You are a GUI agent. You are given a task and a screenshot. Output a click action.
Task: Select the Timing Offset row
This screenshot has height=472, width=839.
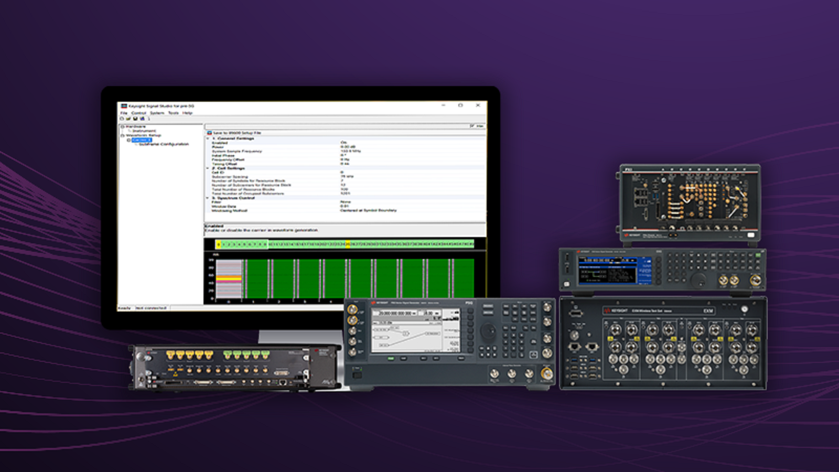345,164
